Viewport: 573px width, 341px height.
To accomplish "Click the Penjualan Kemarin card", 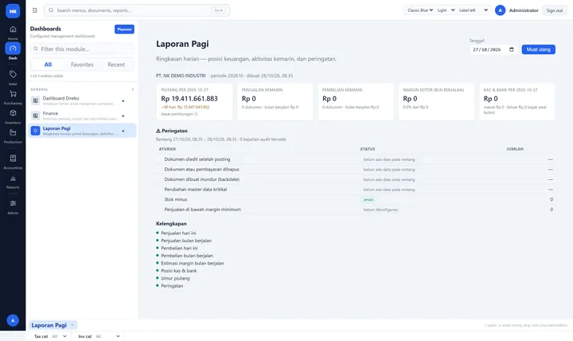I will [275, 101].
